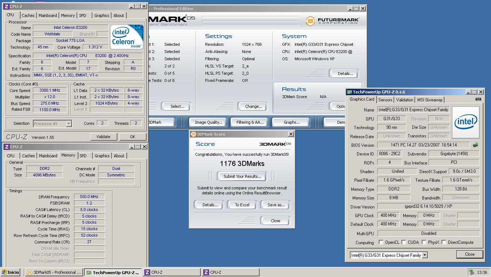Click Filtering & AA button in 3DMark05

click(x=250, y=122)
